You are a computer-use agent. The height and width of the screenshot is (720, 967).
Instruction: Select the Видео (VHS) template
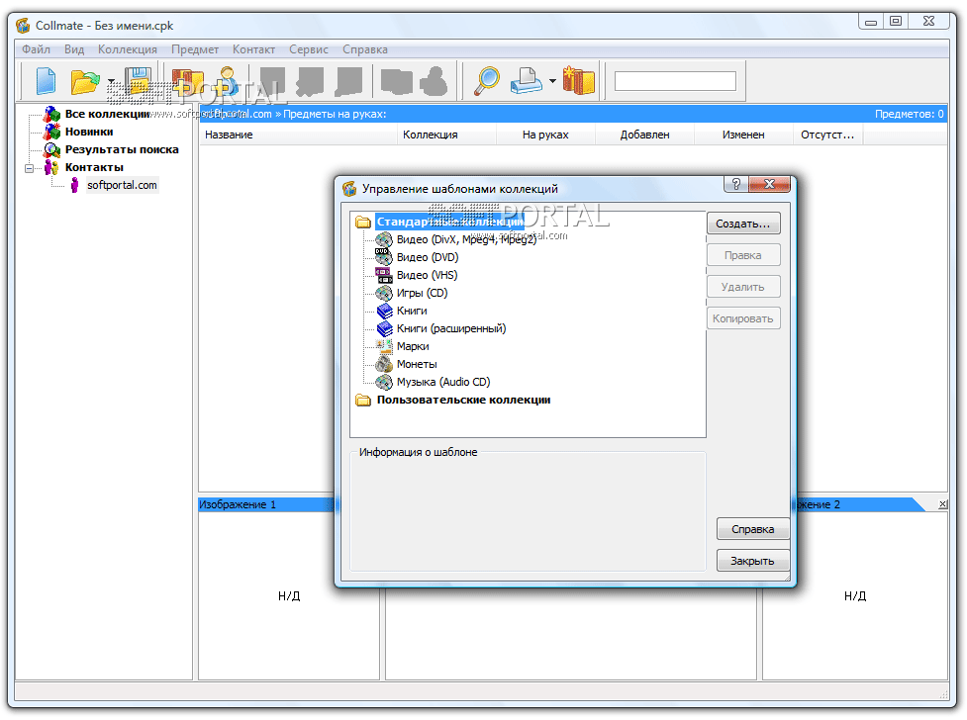(x=427, y=276)
